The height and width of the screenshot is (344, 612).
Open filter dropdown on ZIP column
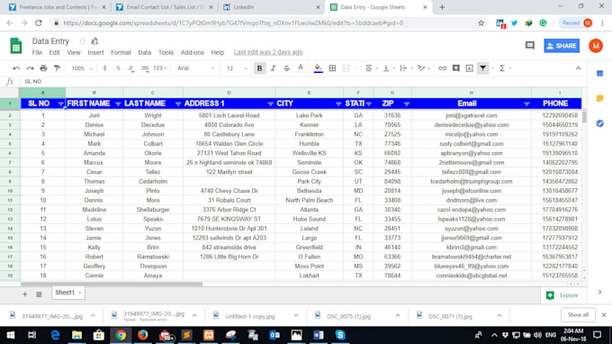click(x=407, y=104)
